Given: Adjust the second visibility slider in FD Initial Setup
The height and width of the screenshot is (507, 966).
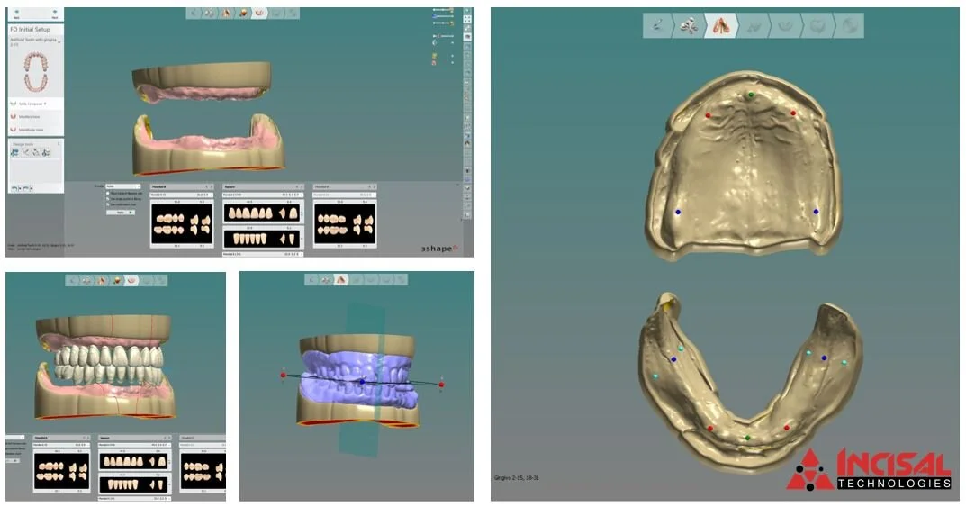Looking at the screenshot, I should (443, 16).
